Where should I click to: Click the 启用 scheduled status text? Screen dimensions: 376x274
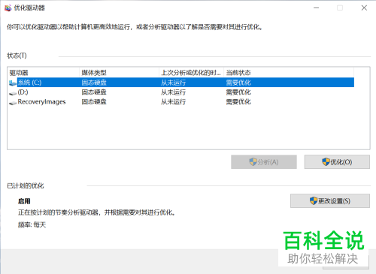click(24, 201)
